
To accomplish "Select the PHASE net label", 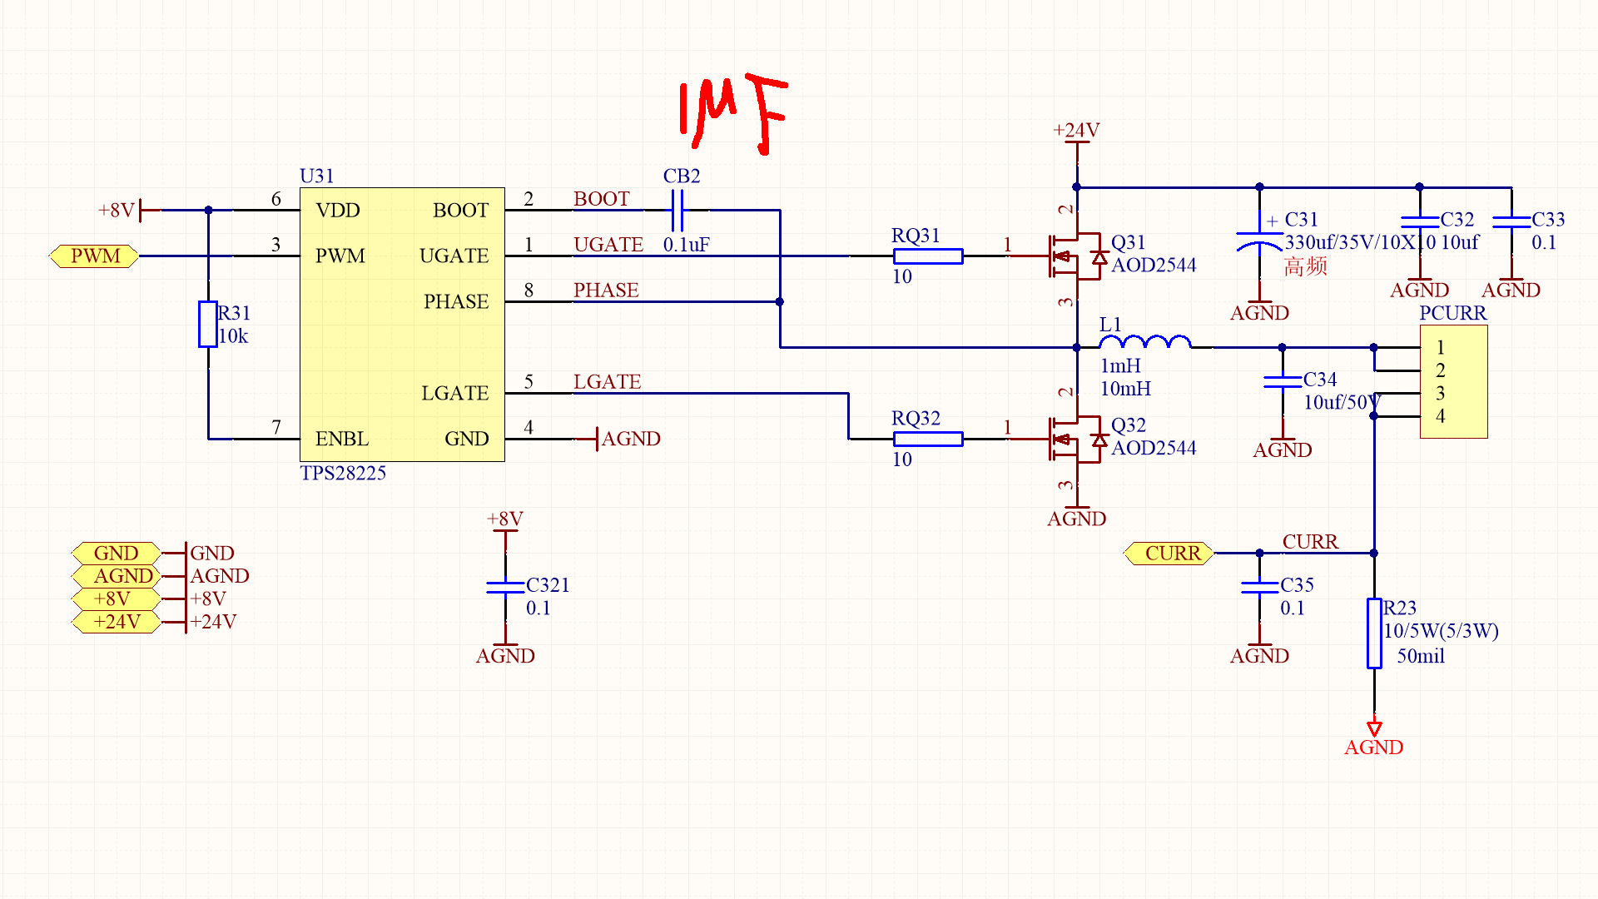I will (x=606, y=291).
